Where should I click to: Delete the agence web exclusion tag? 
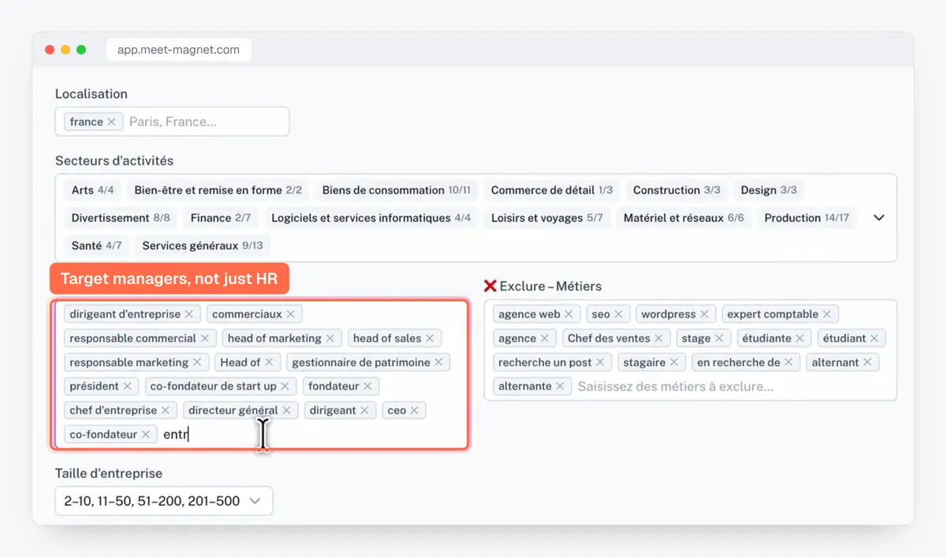tap(568, 314)
